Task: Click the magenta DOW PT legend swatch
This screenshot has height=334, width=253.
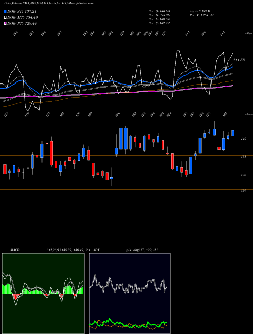Action: coord(6,23)
